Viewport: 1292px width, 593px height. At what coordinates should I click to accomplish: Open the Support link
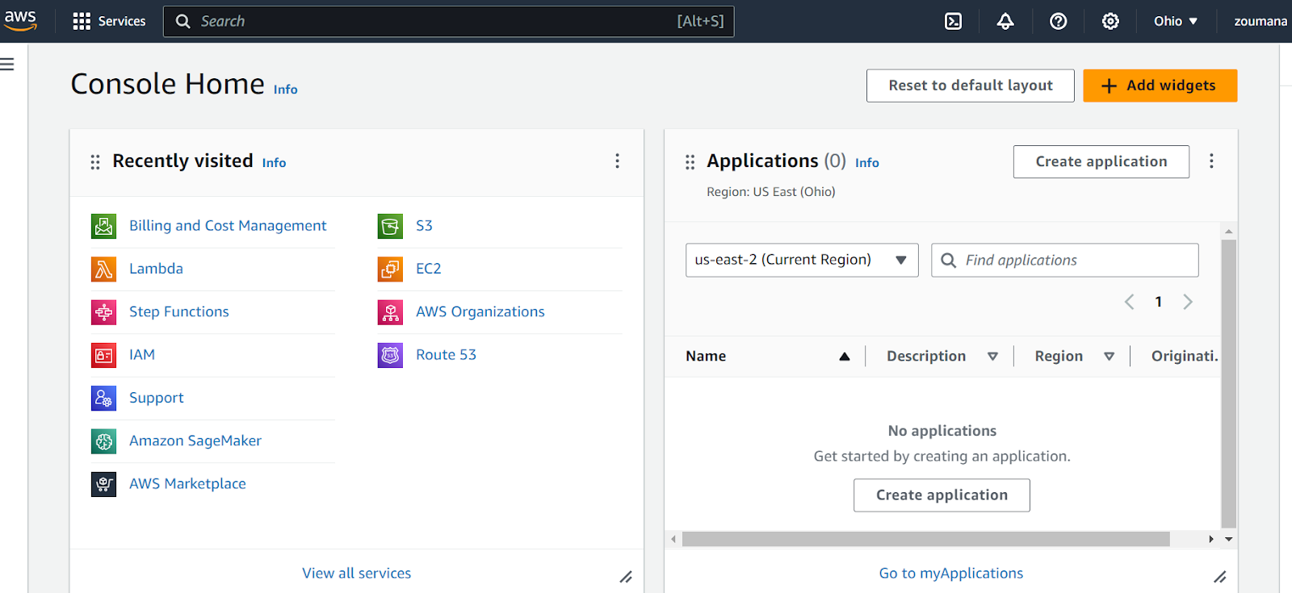[x=157, y=398]
